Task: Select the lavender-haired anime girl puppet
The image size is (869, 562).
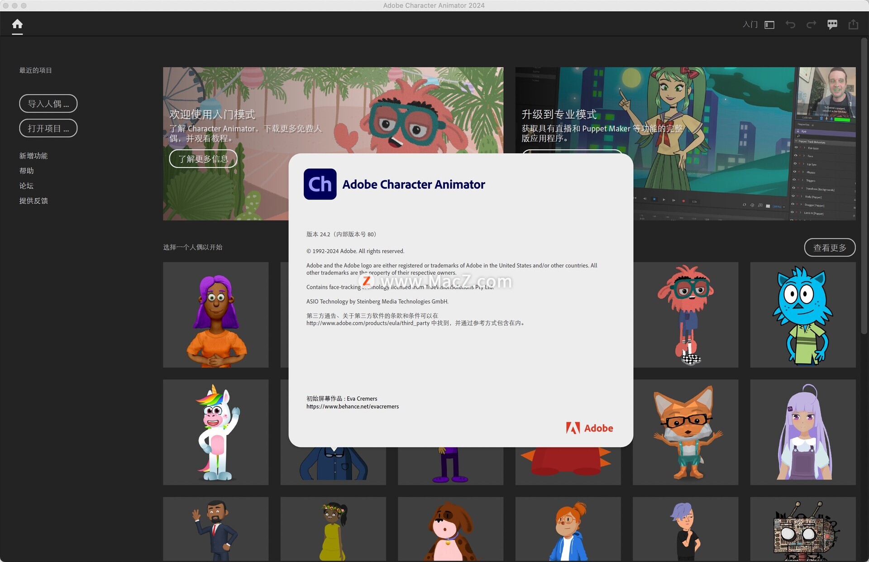Action: coord(803,432)
